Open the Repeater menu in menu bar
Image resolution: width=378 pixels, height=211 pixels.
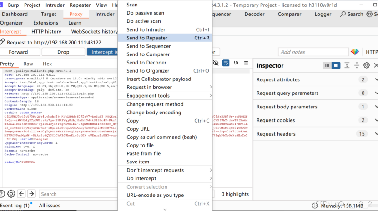[80, 5]
